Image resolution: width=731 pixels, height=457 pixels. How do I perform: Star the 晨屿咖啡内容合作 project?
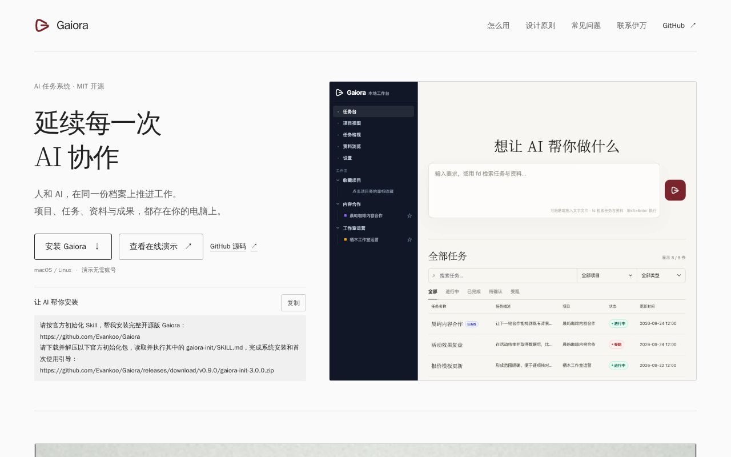(x=409, y=216)
